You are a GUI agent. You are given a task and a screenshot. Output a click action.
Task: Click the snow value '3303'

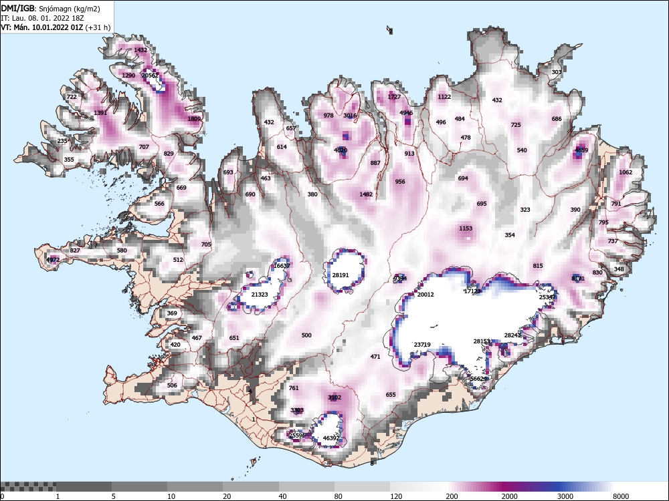(297, 410)
